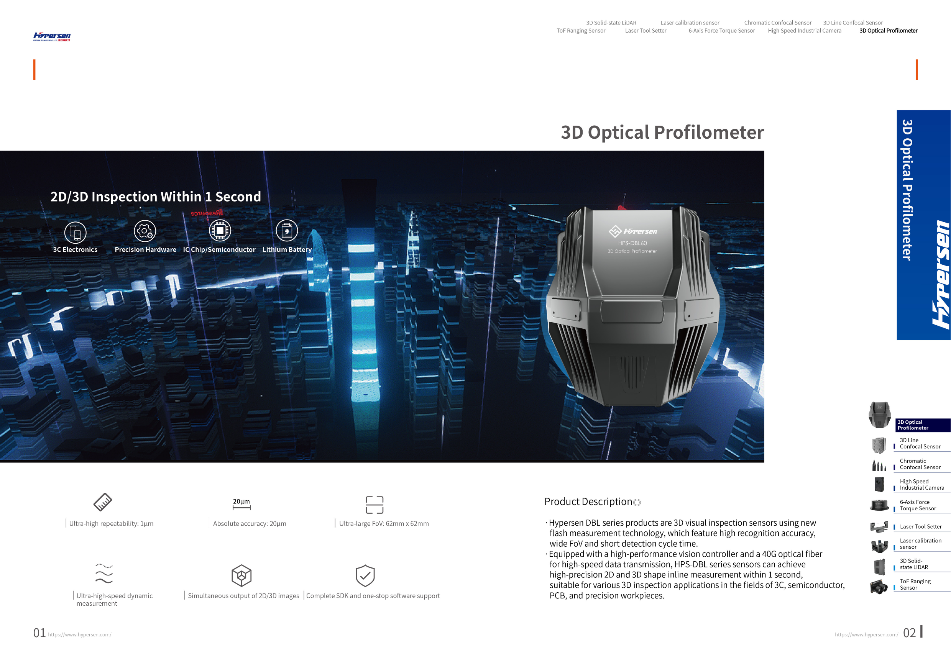
Task: Select 3D Solid-state LiDAR sidebar label
Action: tap(914, 564)
